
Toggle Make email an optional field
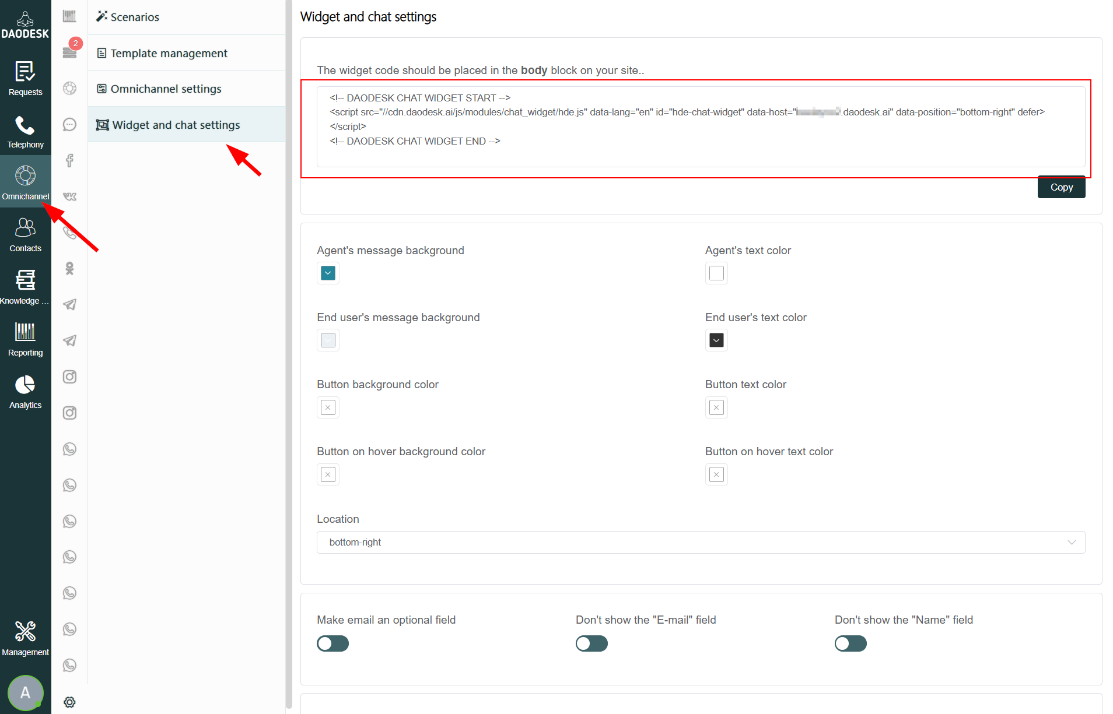coord(332,643)
